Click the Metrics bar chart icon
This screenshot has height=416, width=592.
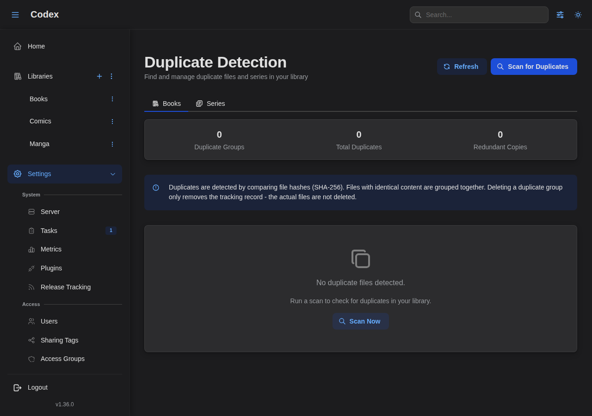pyautogui.click(x=31, y=250)
